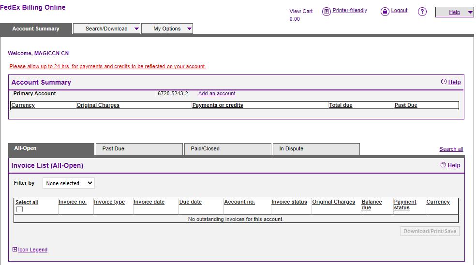Click the Select all column header link
The height and width of the screenshot is (265, 476).
pyautogui.click(x=27, y=202)
